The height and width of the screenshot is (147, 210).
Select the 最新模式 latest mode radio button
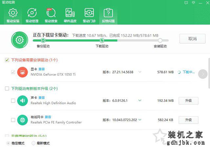(x=33, y=143)
